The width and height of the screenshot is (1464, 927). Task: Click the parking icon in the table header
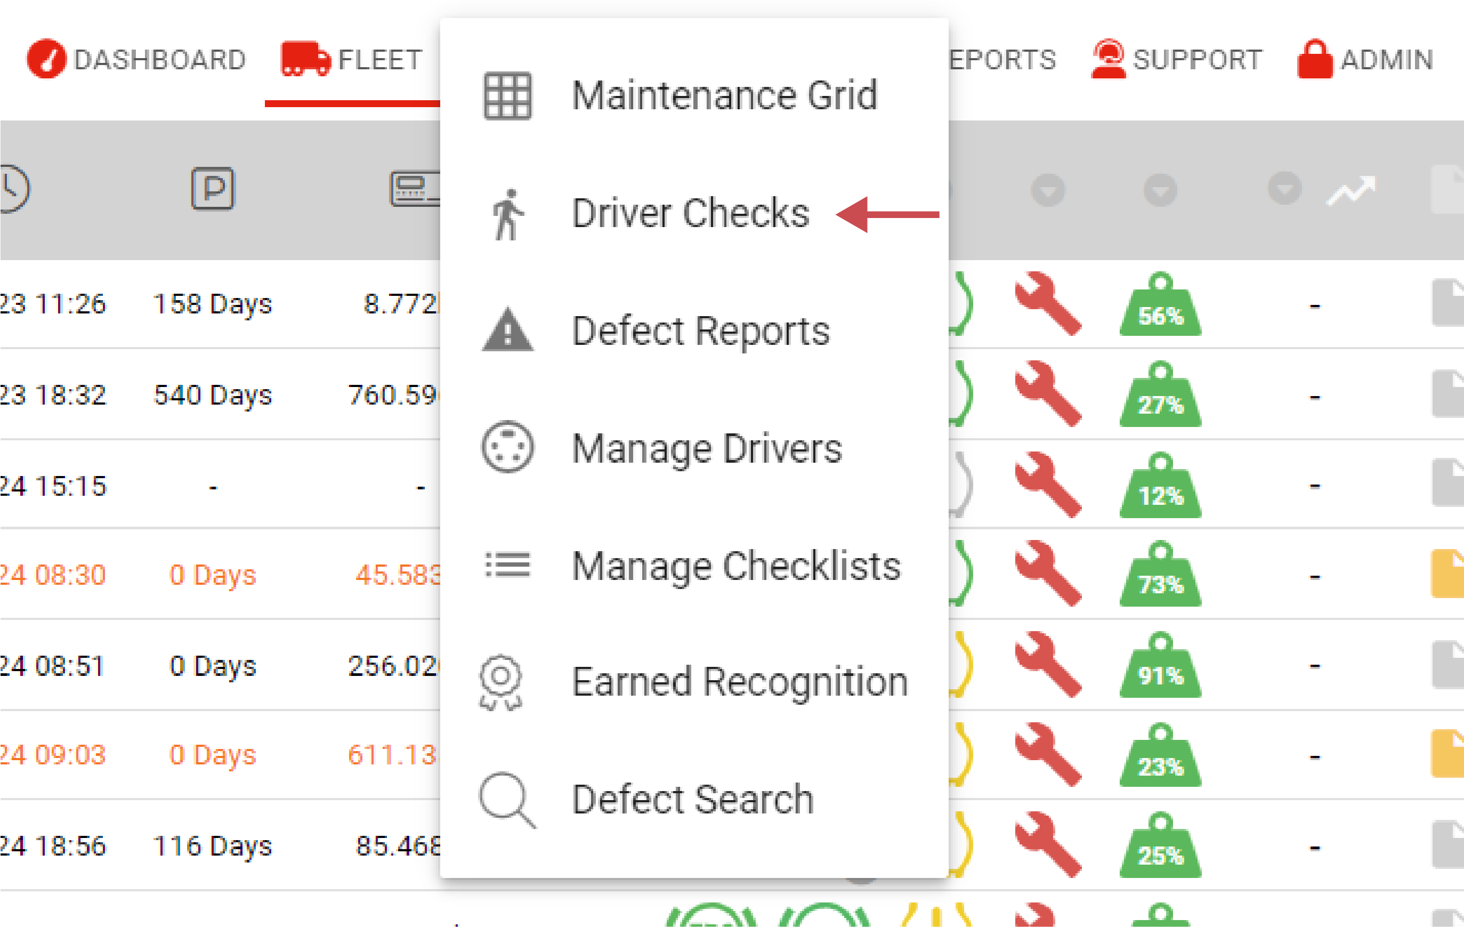tap(212, 189)
